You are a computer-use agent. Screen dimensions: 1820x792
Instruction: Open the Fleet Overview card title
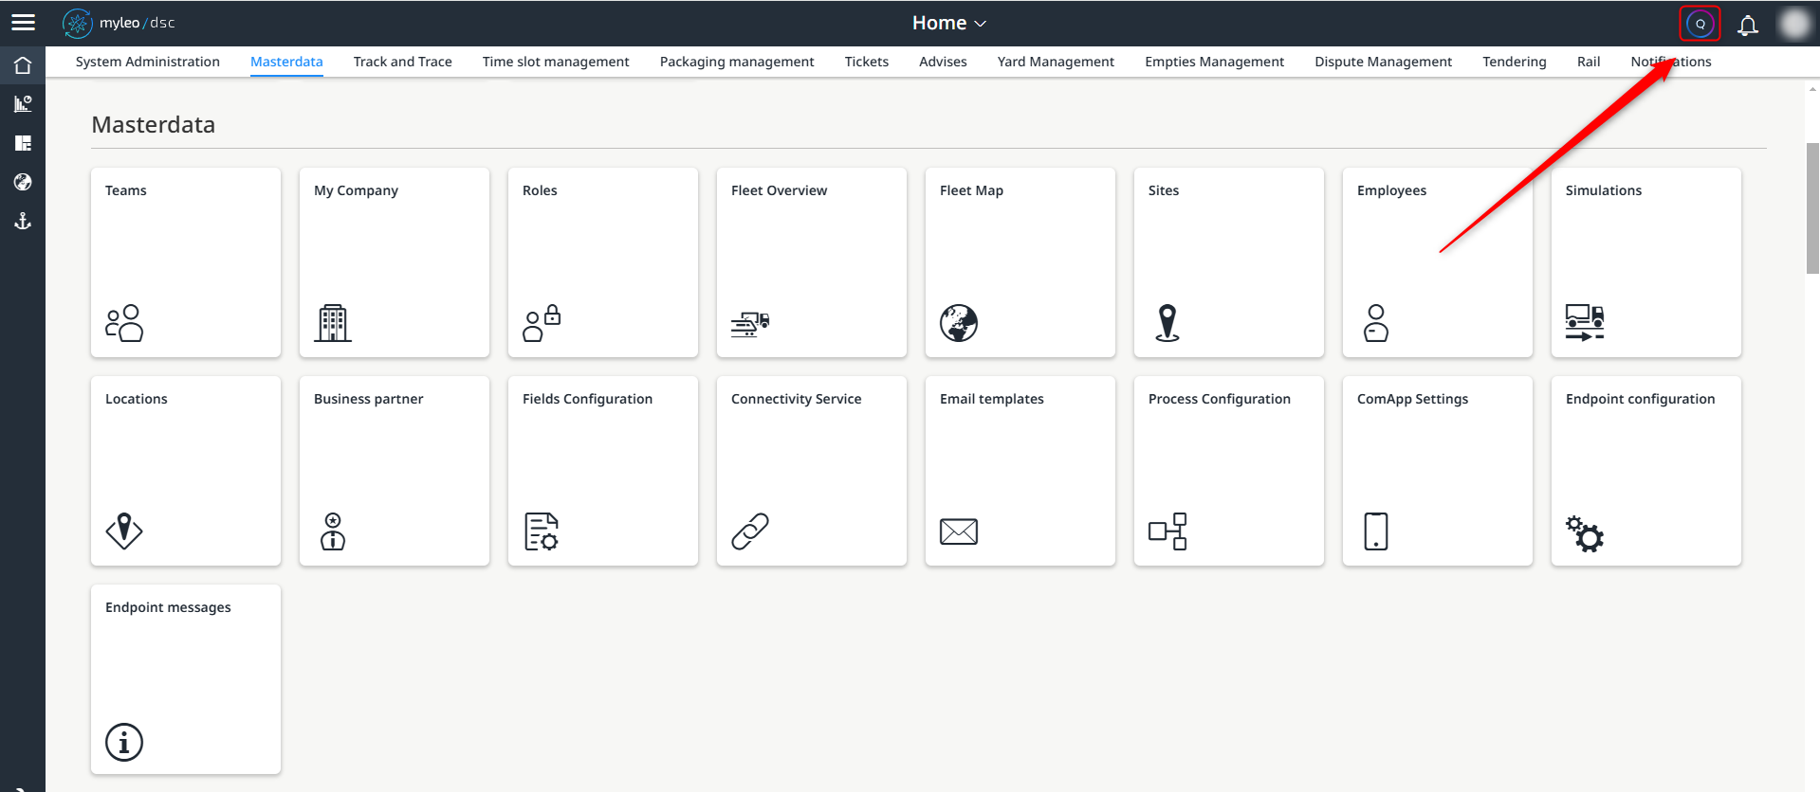tap(779, 190)
